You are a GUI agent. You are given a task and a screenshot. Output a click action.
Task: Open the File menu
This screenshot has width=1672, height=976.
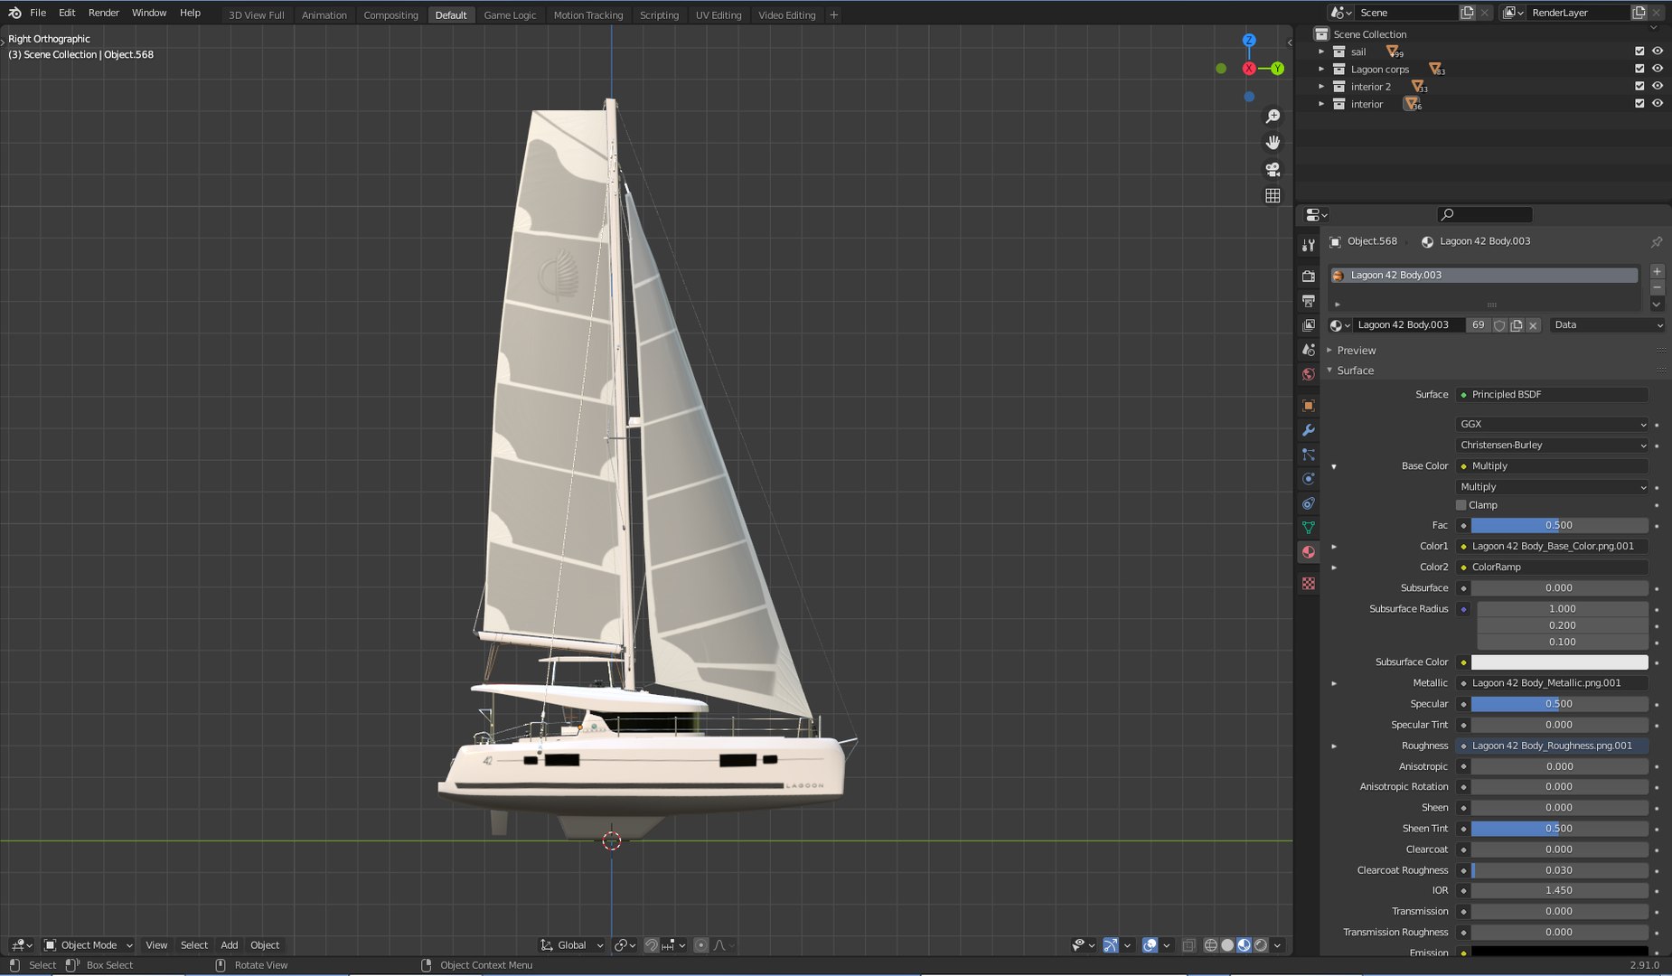point(38,13)
